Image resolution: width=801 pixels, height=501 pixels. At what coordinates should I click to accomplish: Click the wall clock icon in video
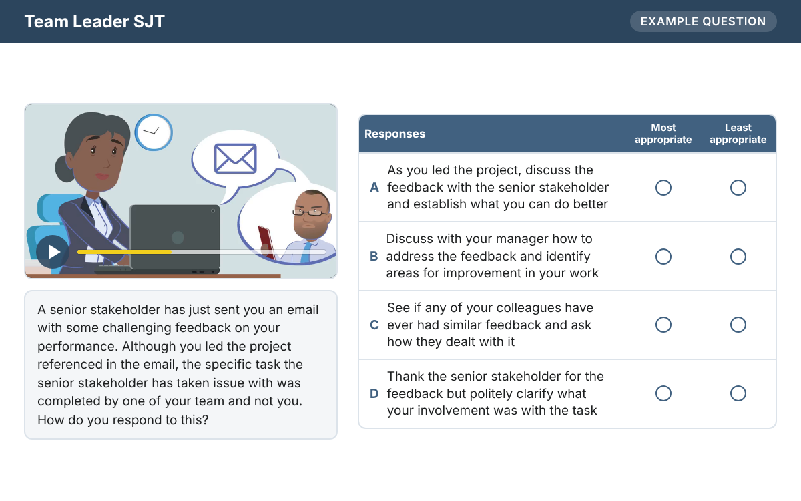coord(154,132)
